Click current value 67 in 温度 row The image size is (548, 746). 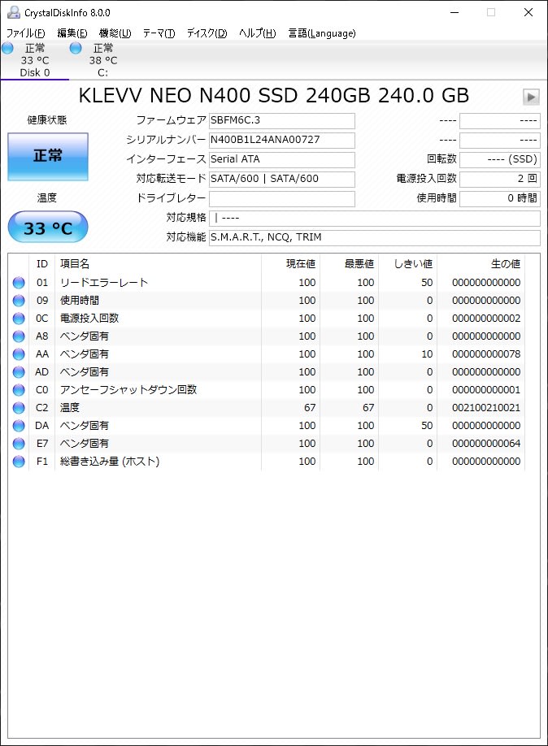(x=310, y=408)
